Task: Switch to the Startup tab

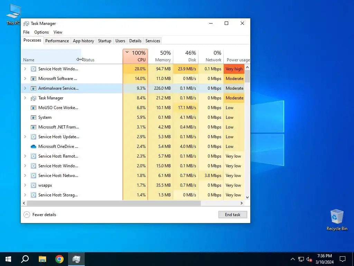Action: tap(104, 41)
